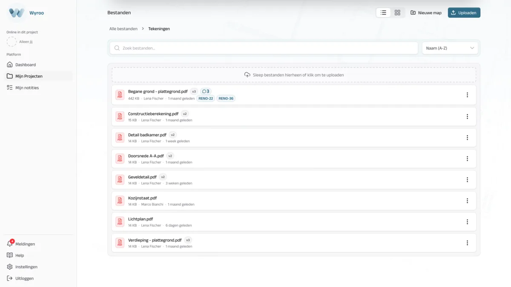Navigate to Alle bestanden breadcrumb

123,29
